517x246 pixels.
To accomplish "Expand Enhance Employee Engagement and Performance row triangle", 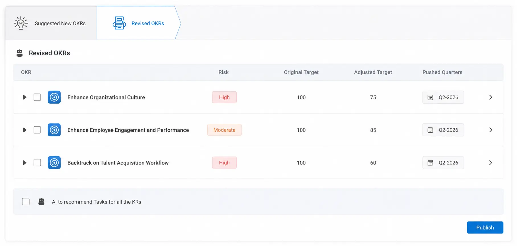I will point(24,130).
